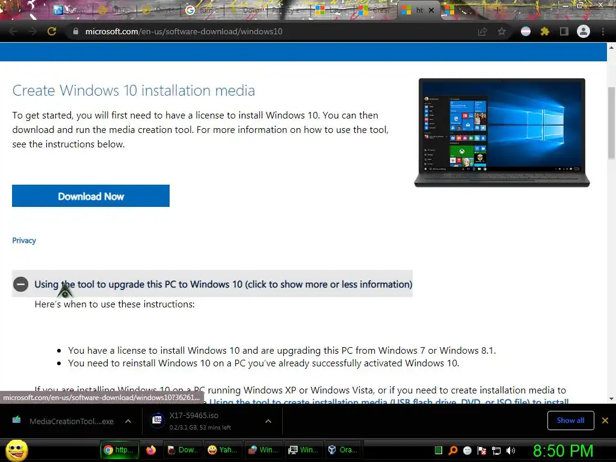Click the MediaCreationTool file icon
The height and width of the screenshot is (462, 616).
click(x=16, y=419)
